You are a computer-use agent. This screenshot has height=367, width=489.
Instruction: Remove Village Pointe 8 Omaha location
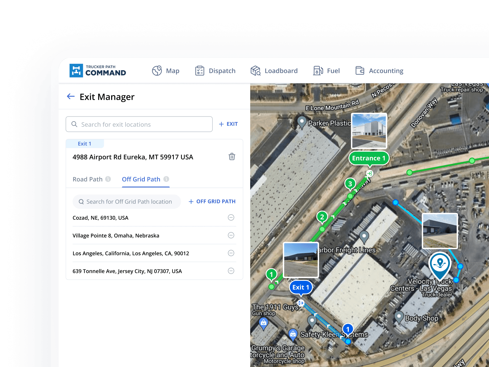[231, 235]
